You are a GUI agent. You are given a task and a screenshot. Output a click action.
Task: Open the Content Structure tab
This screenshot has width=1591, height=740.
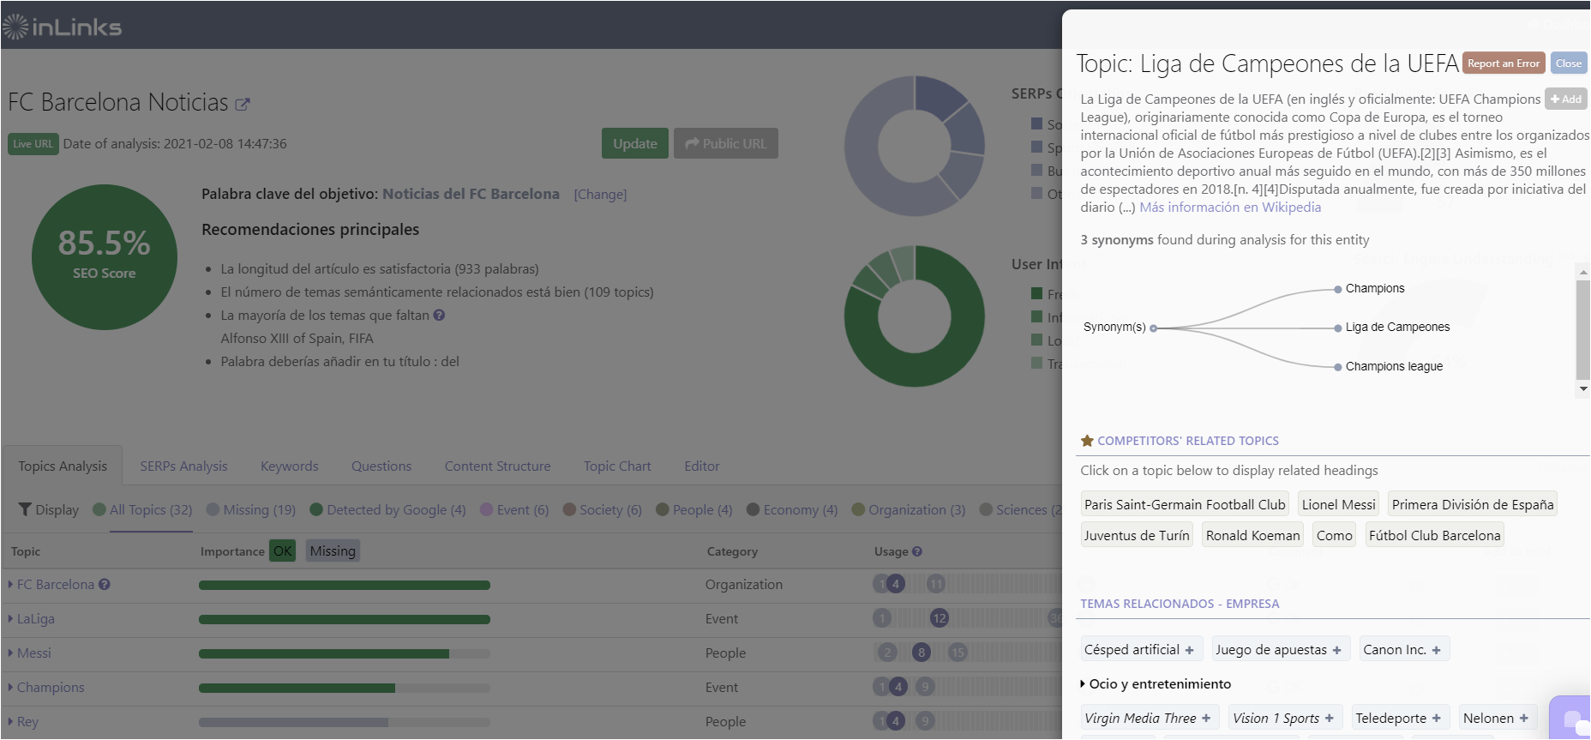pyautogui.click(x=497, y=466)
